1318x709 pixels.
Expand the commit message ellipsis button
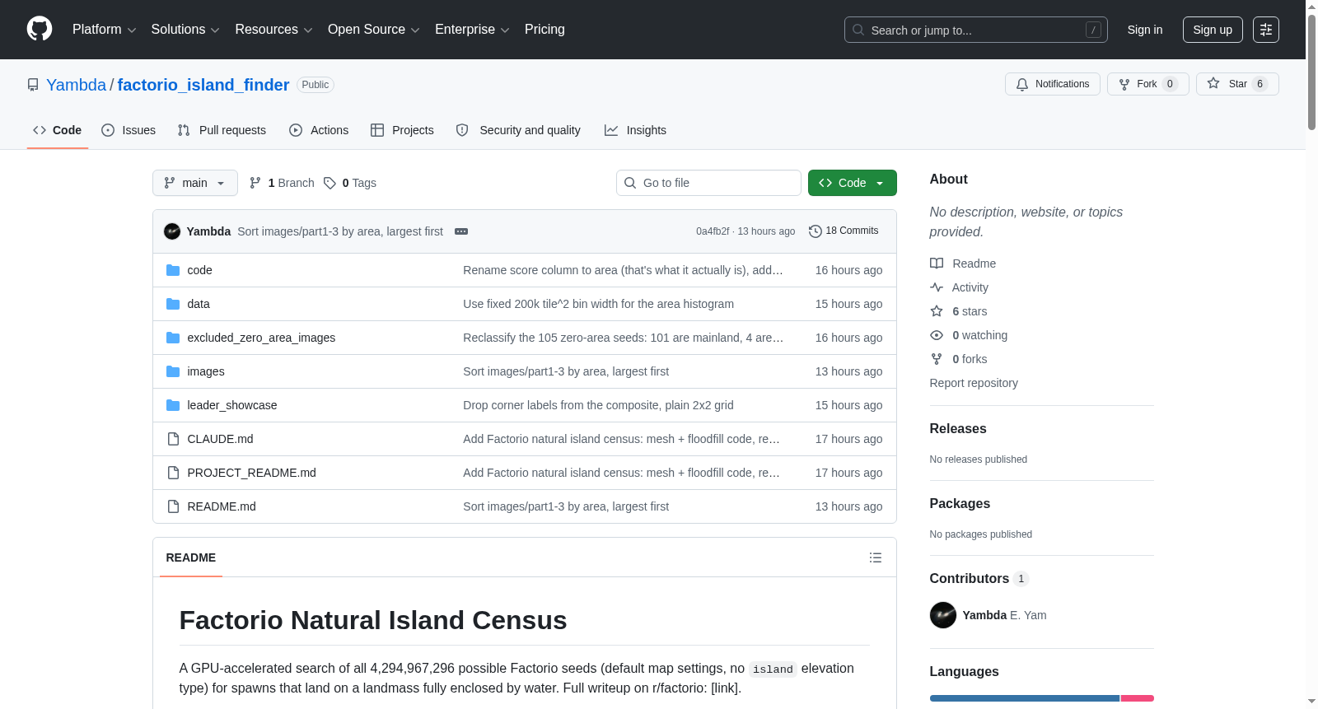tap(461, 231)
